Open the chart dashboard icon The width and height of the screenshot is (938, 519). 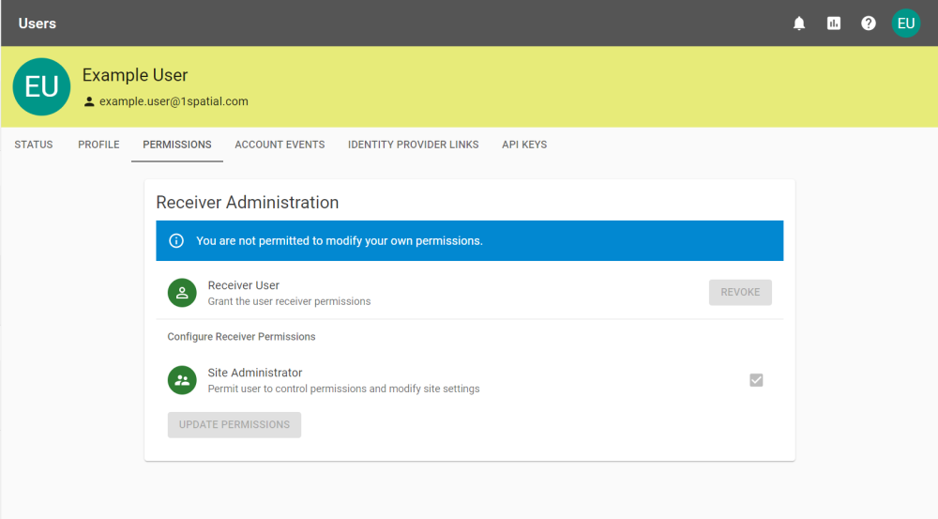click(833, 23)
